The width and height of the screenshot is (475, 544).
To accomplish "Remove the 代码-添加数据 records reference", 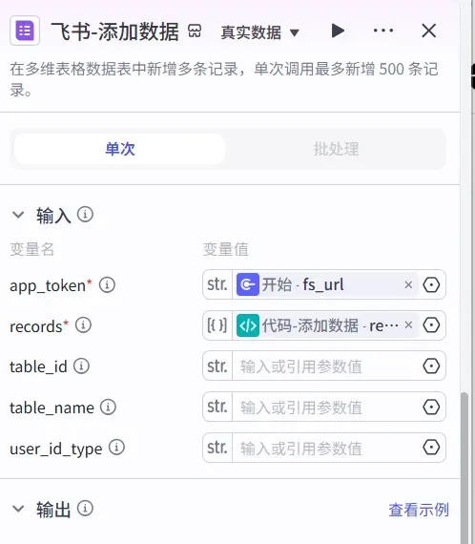I will 408,325.
